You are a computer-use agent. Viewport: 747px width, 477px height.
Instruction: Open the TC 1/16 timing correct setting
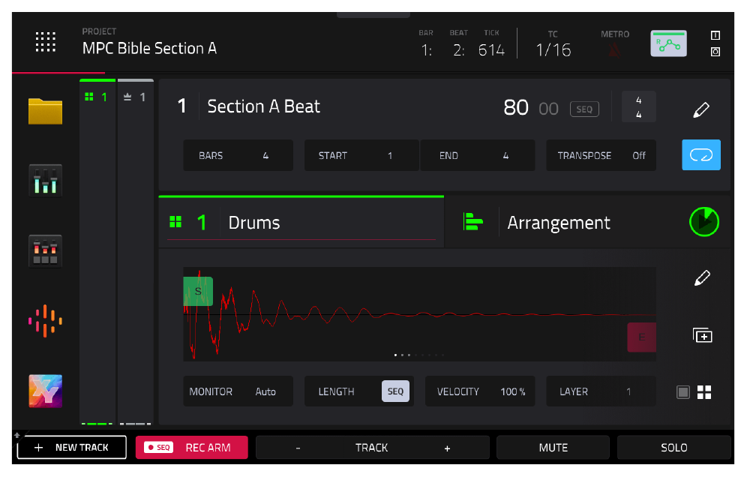553,43
